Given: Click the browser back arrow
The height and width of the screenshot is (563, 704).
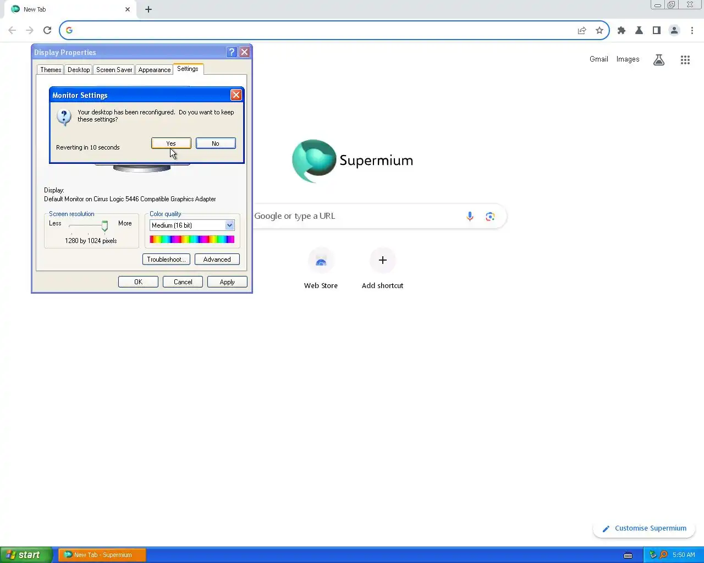Looking at the screenshot, I should pos(12,30).
